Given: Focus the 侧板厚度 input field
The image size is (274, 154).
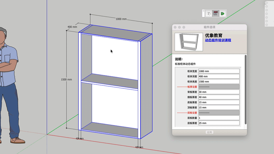Looking at the screenshot, I should tap(219, 97).
